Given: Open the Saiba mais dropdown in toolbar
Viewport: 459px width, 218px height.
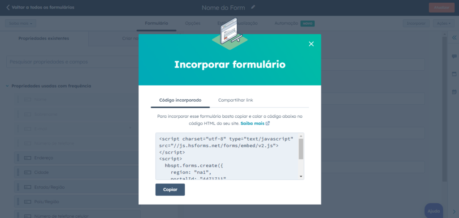Looking at the screenshot, I should coord(21,23).
